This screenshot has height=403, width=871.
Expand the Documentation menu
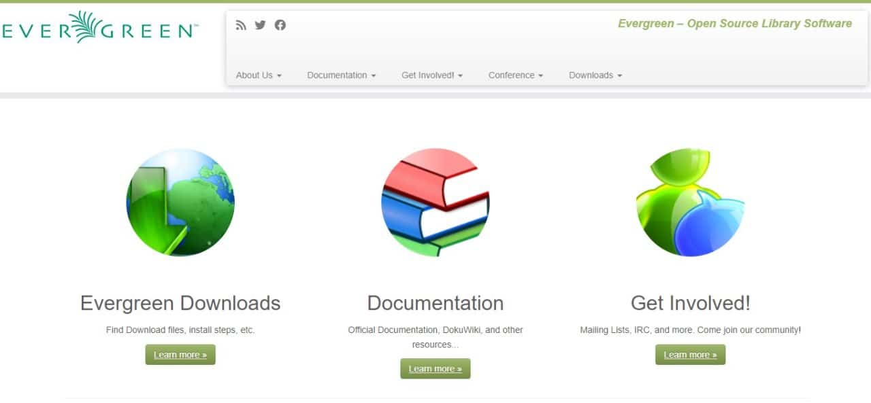click(x=342, y=75)
